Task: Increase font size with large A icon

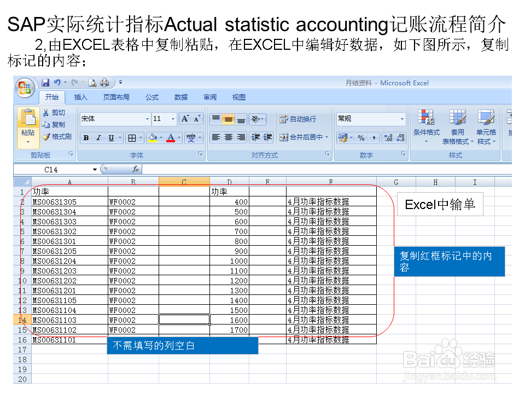Action: (185, 119)
